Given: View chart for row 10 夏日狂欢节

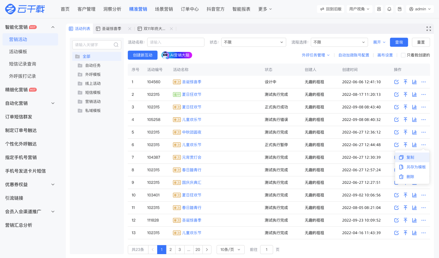Looking at the screenshot, I should coord(414,195).
